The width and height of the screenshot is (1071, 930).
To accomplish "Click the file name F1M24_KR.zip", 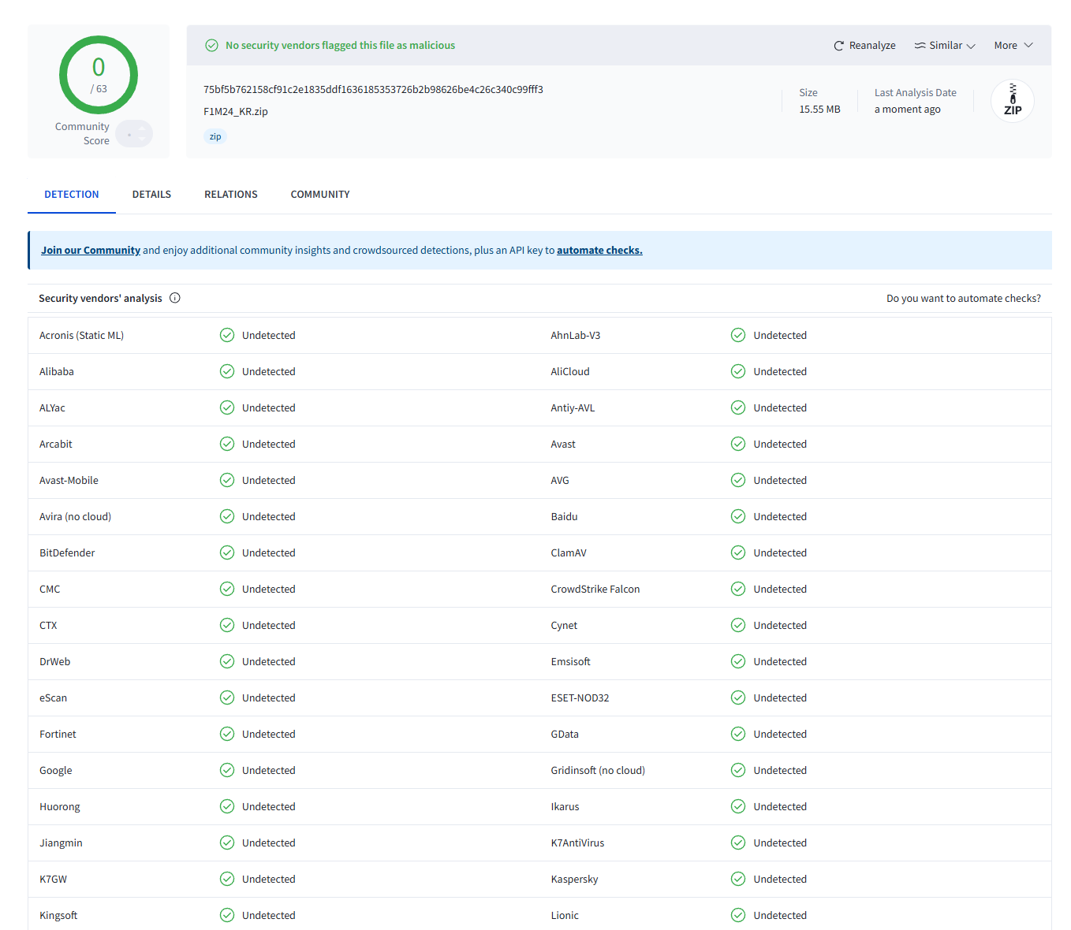I will click(x=236, y=112).
